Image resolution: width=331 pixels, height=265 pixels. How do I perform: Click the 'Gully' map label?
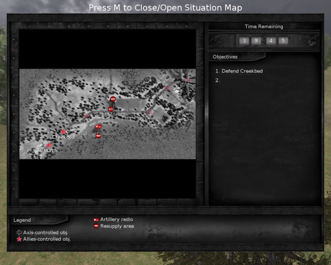pyautogui.click(x=87, y=121)
